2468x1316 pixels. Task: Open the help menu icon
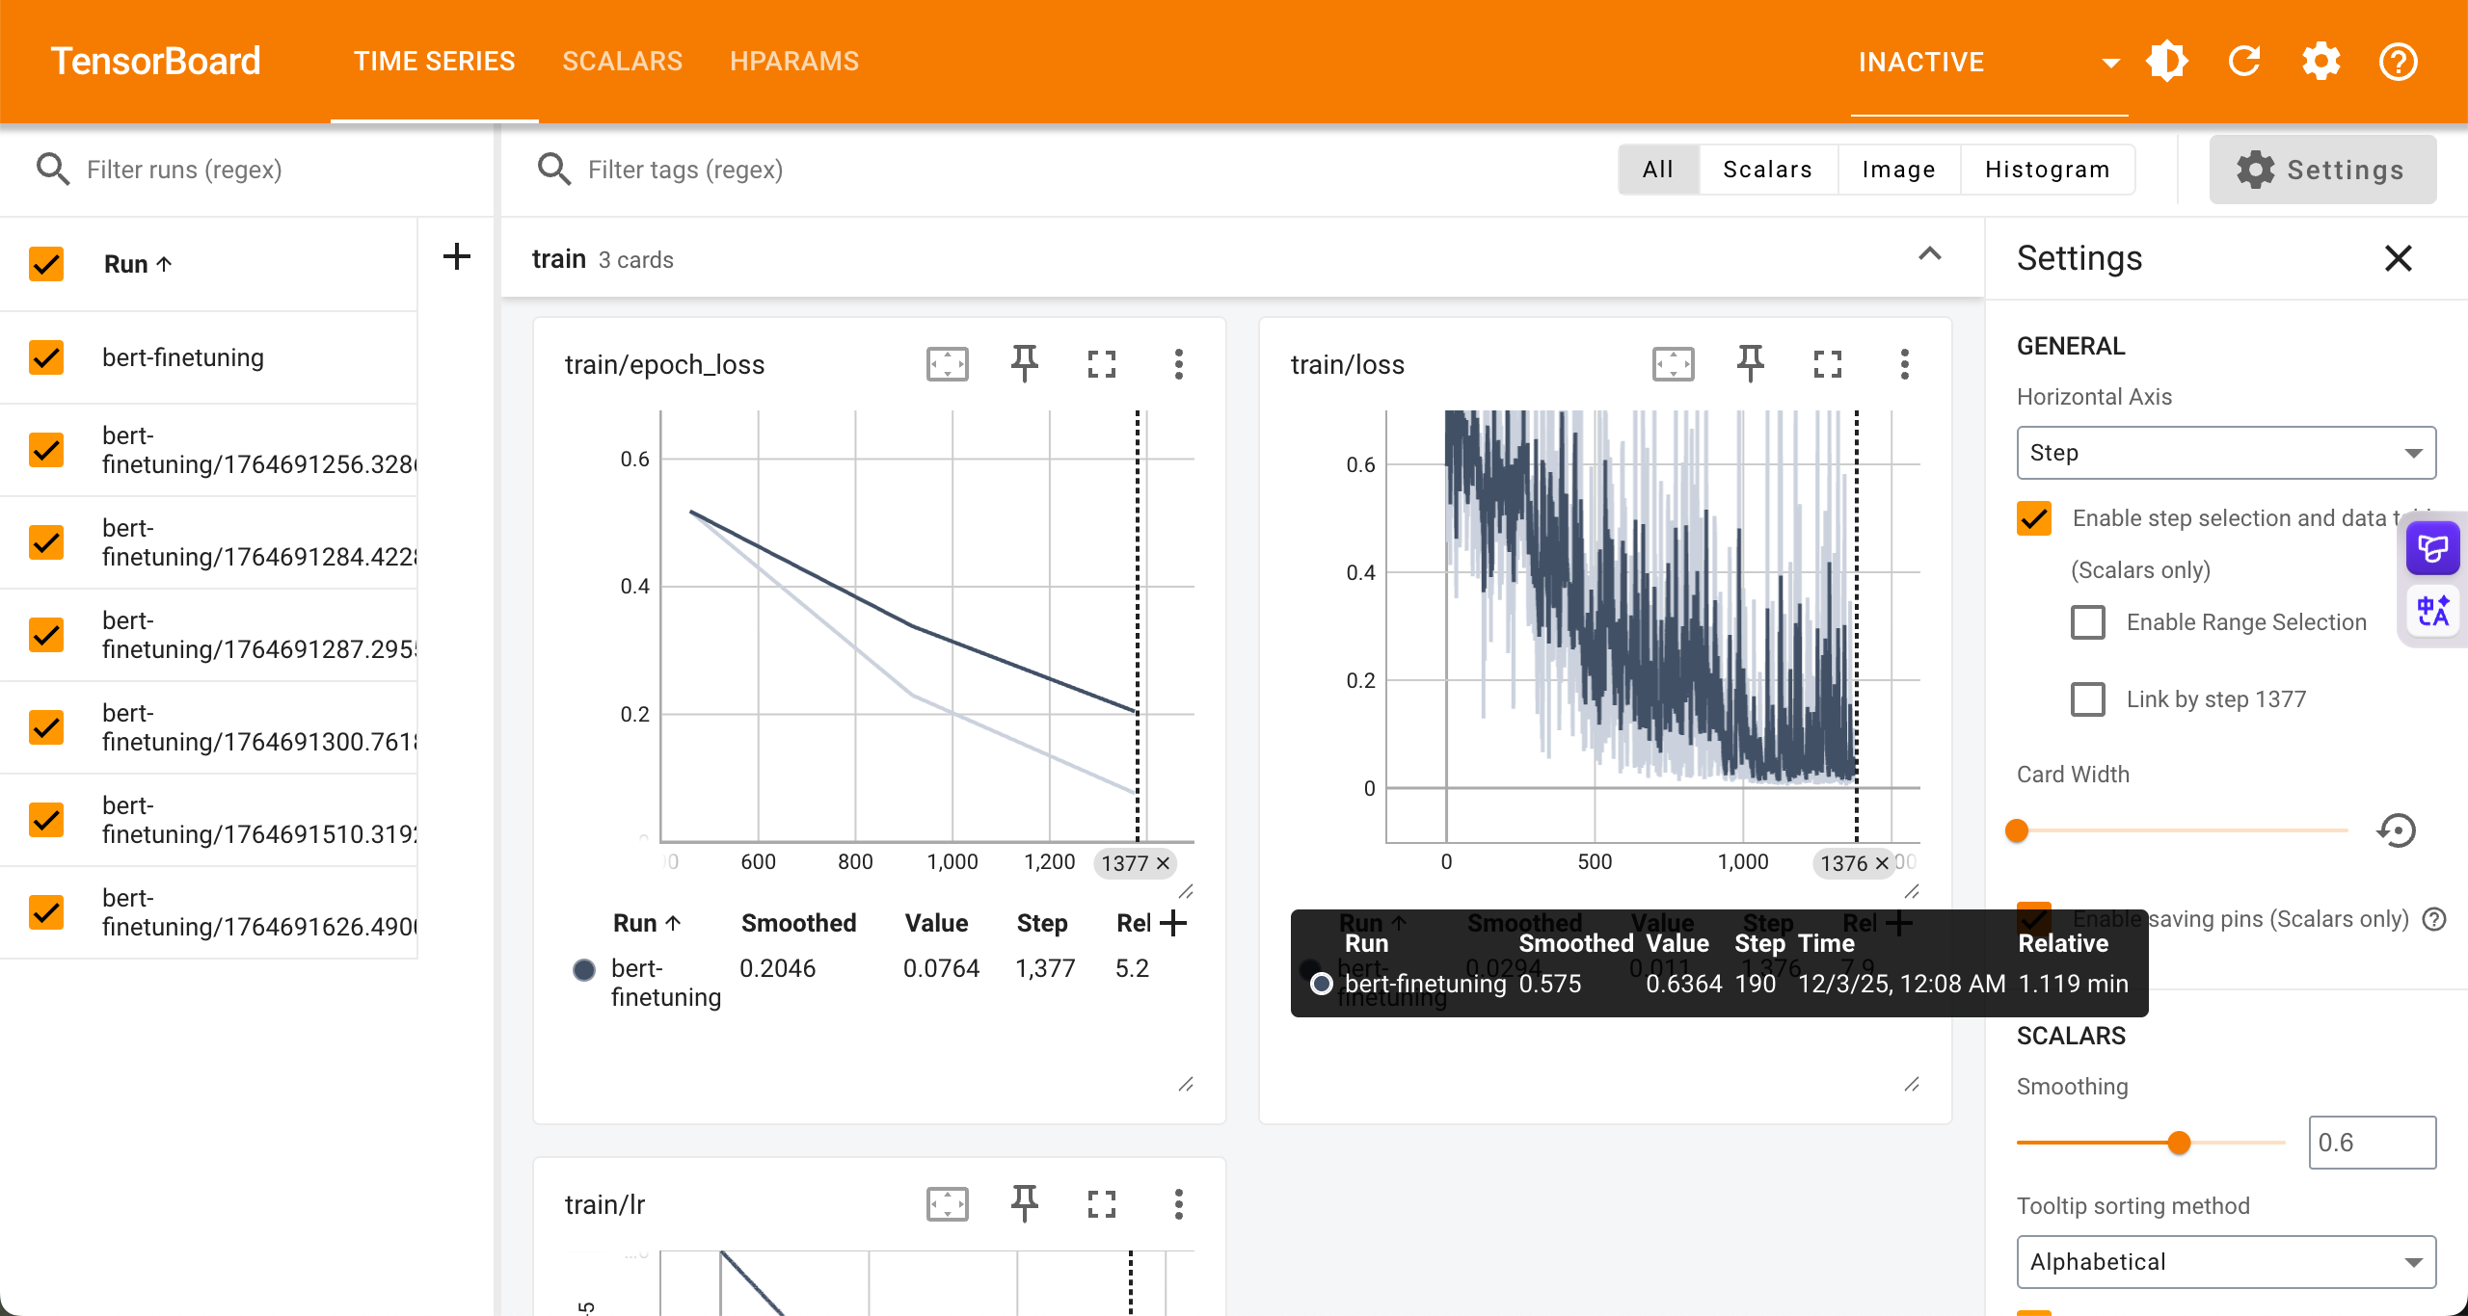pyautogui.click(x=2398, y=62)
